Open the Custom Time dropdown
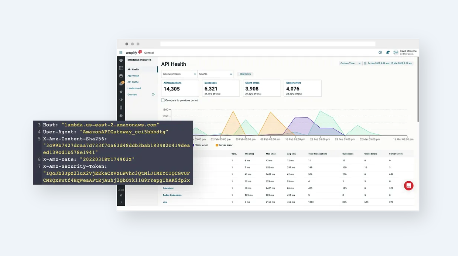 (350, 63)
